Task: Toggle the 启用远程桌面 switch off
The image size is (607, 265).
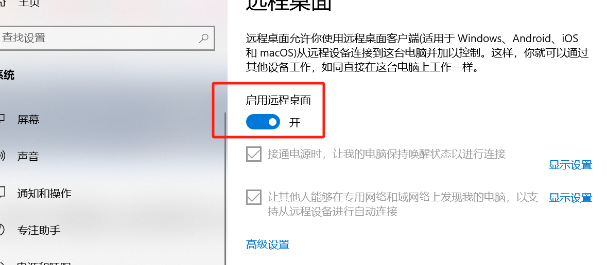Action: (x=263, y=122)
